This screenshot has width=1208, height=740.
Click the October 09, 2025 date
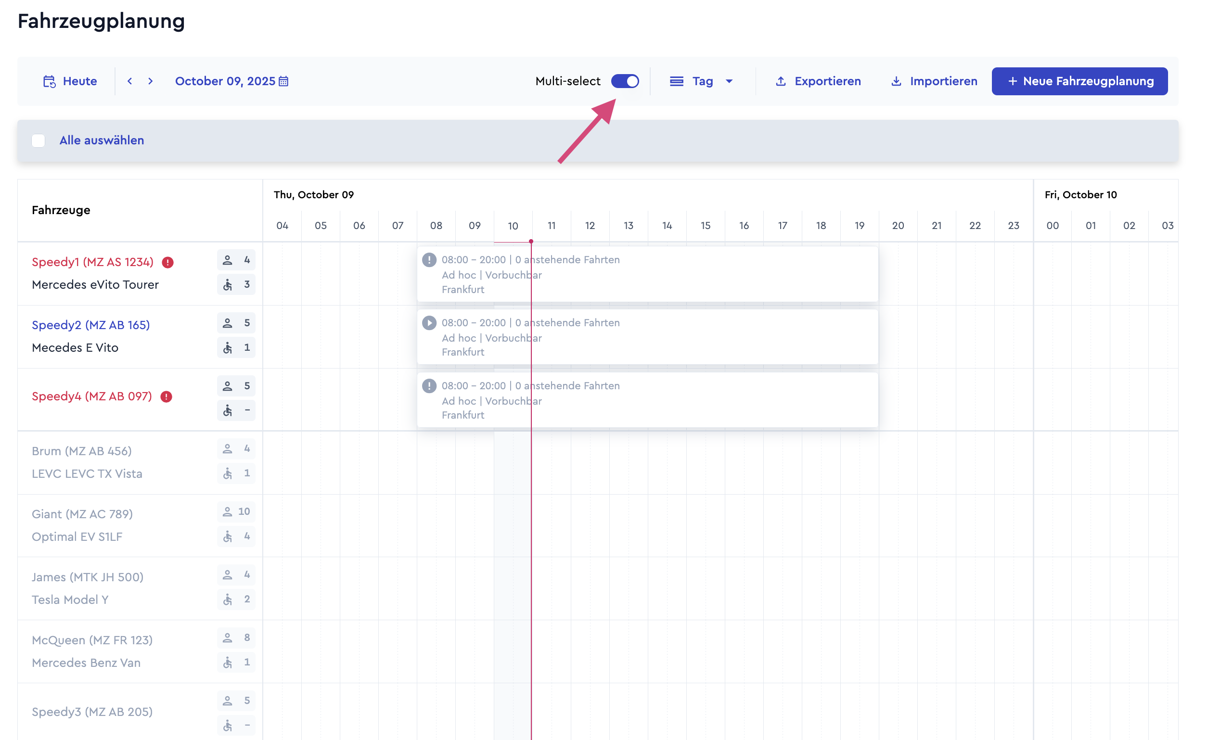tap(225, 81)
